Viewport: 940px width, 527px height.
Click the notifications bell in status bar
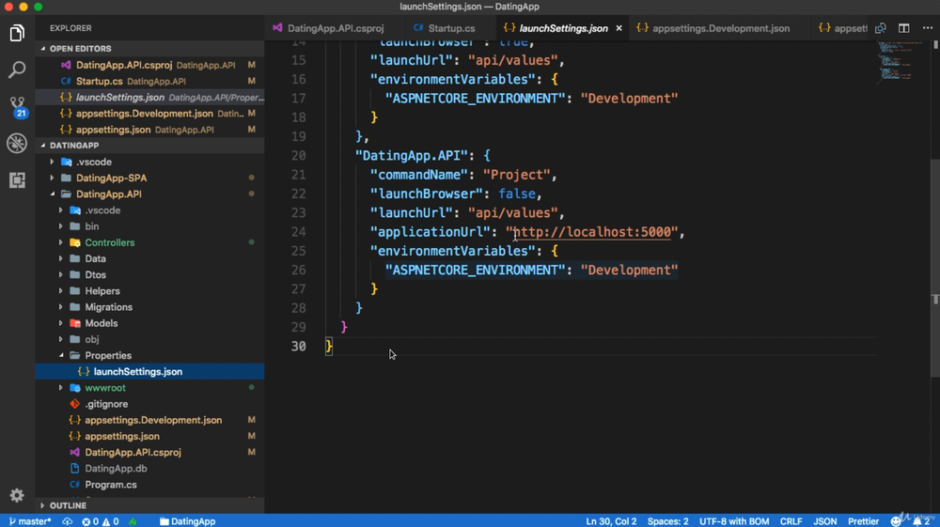coord(917,521)
